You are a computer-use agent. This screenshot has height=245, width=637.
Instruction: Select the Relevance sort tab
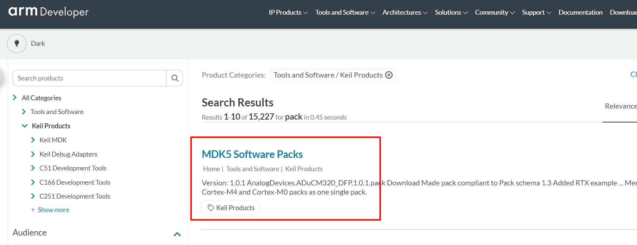coord(621,106)
